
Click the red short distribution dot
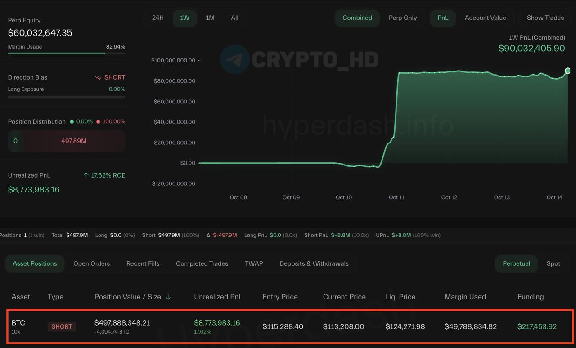[98, 122]
